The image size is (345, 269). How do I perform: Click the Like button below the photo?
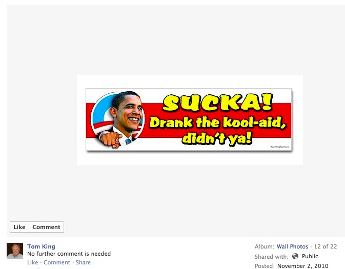pos(19,227)
